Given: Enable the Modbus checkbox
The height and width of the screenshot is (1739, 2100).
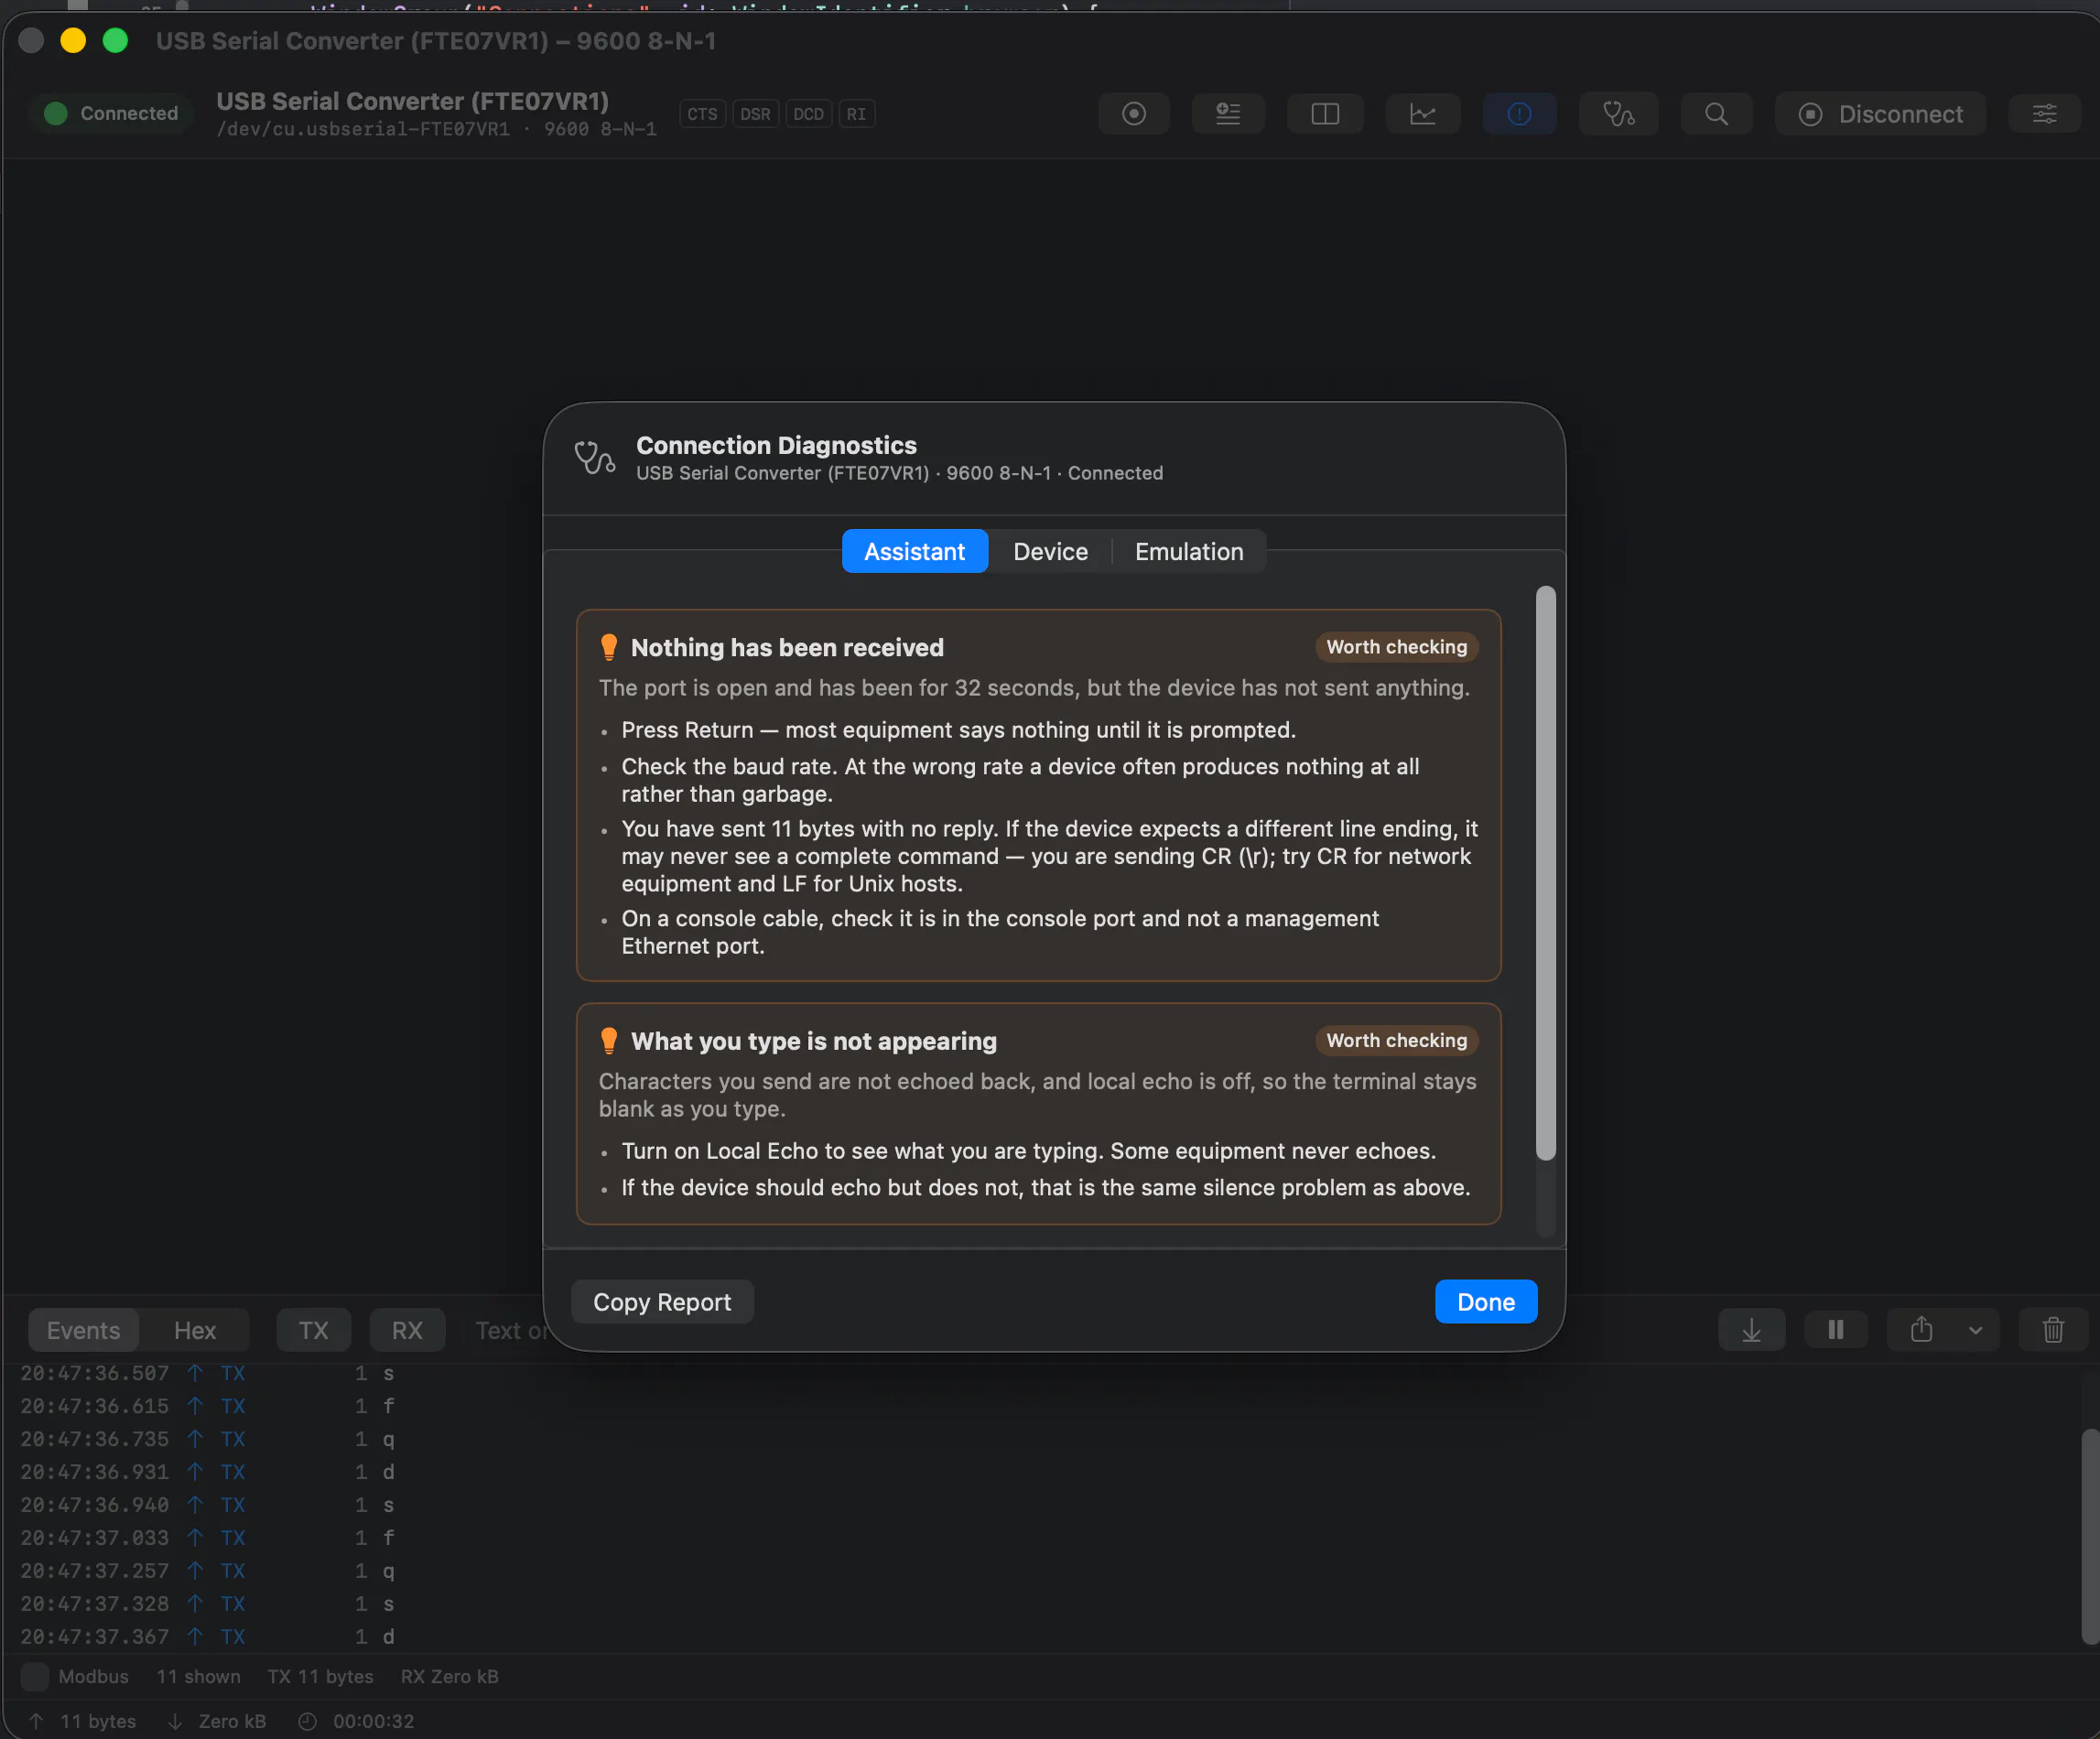Looking at the screenshot, I should click(x=35, y=1677).
